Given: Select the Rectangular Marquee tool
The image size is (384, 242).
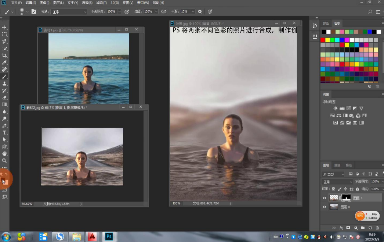Looking at the screenshot, I should [x=4, y=34].
